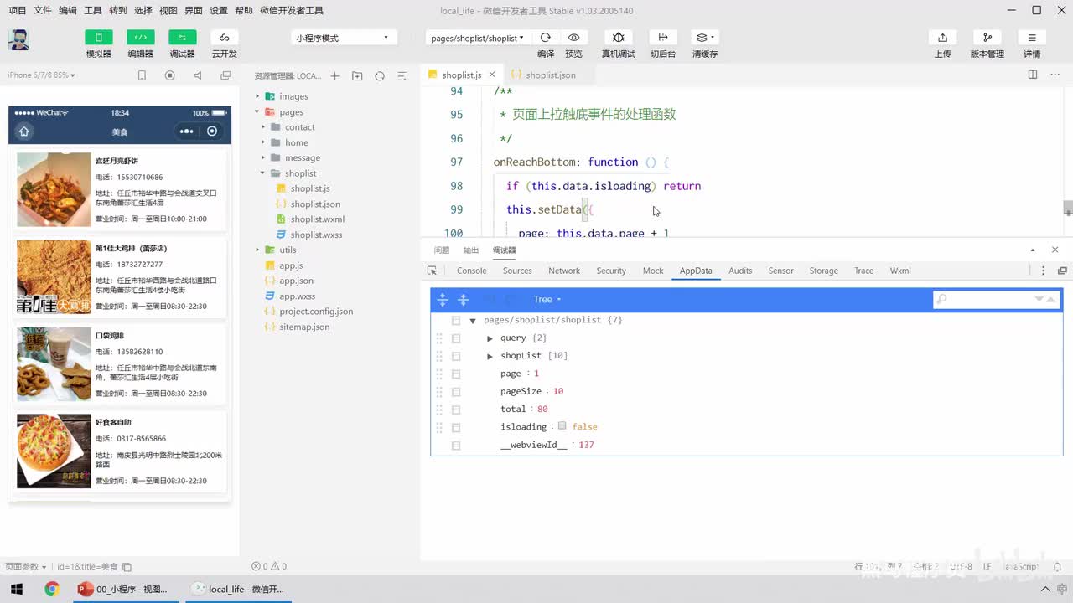
Task: Expand the shopList [10] array node
Action: coord(490,356)
